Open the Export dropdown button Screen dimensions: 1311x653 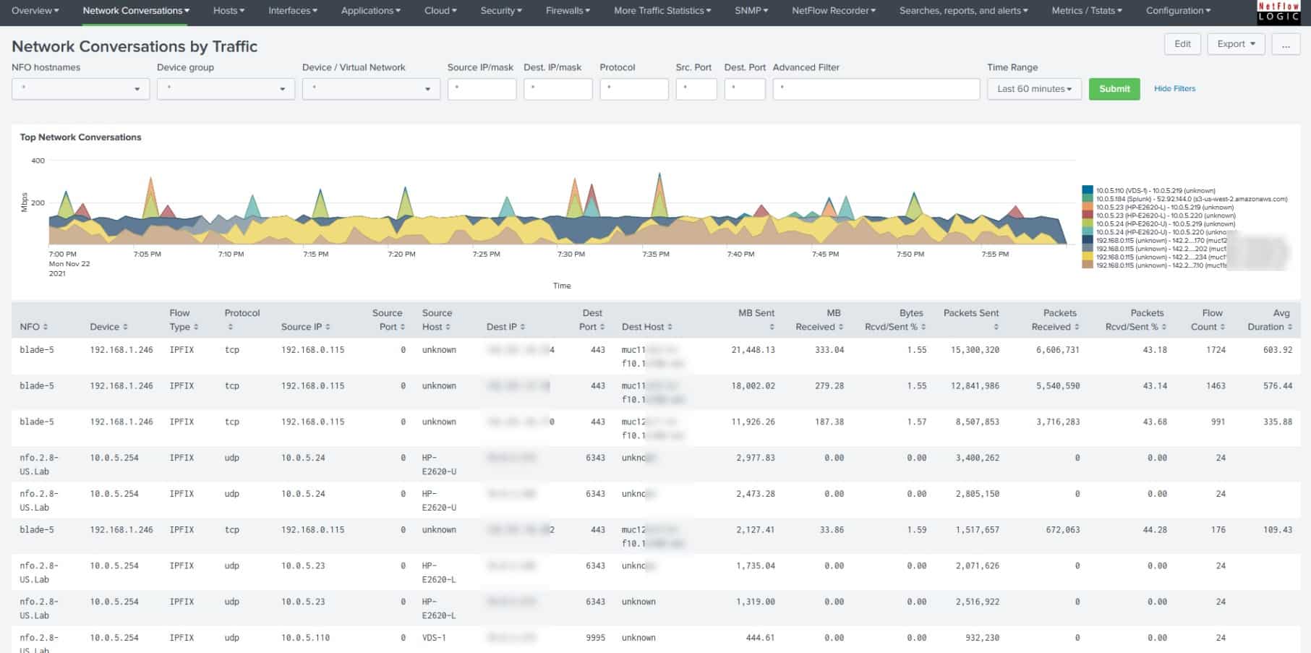tap(1236, 44)
